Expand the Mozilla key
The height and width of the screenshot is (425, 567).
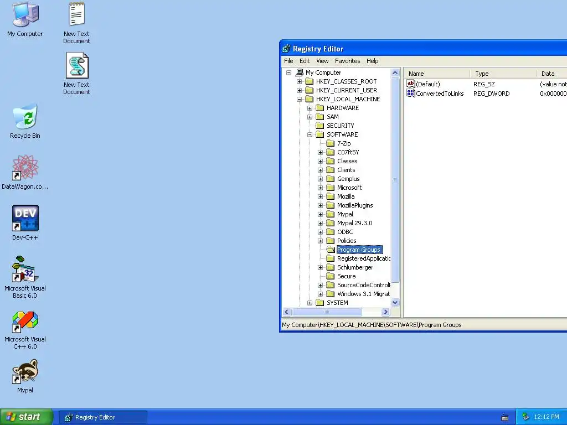(x=321, y=196)
